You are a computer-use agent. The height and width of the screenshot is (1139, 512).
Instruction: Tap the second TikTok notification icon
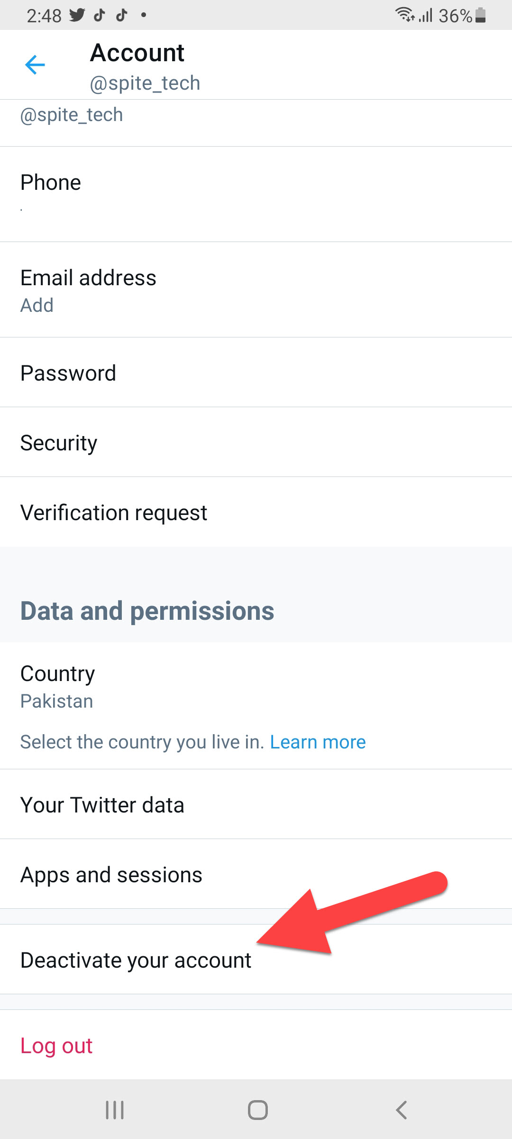coord(122,15)
